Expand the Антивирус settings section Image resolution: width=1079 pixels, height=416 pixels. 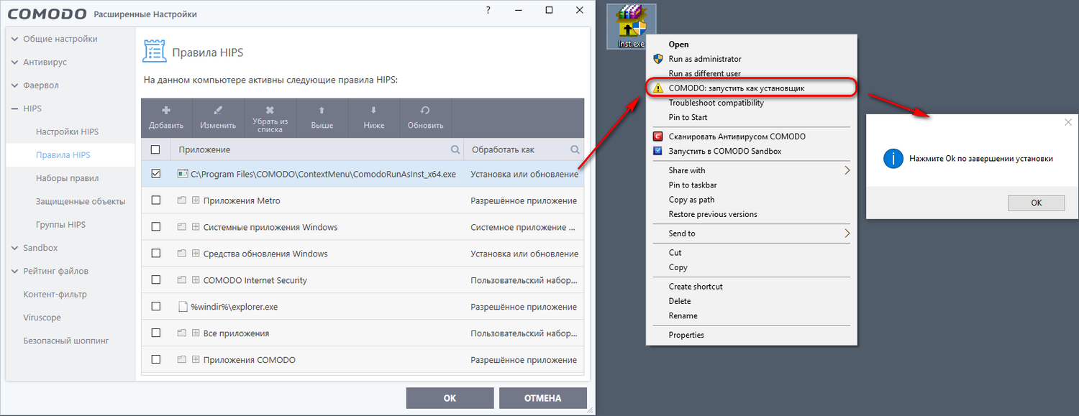pos(16,63)
